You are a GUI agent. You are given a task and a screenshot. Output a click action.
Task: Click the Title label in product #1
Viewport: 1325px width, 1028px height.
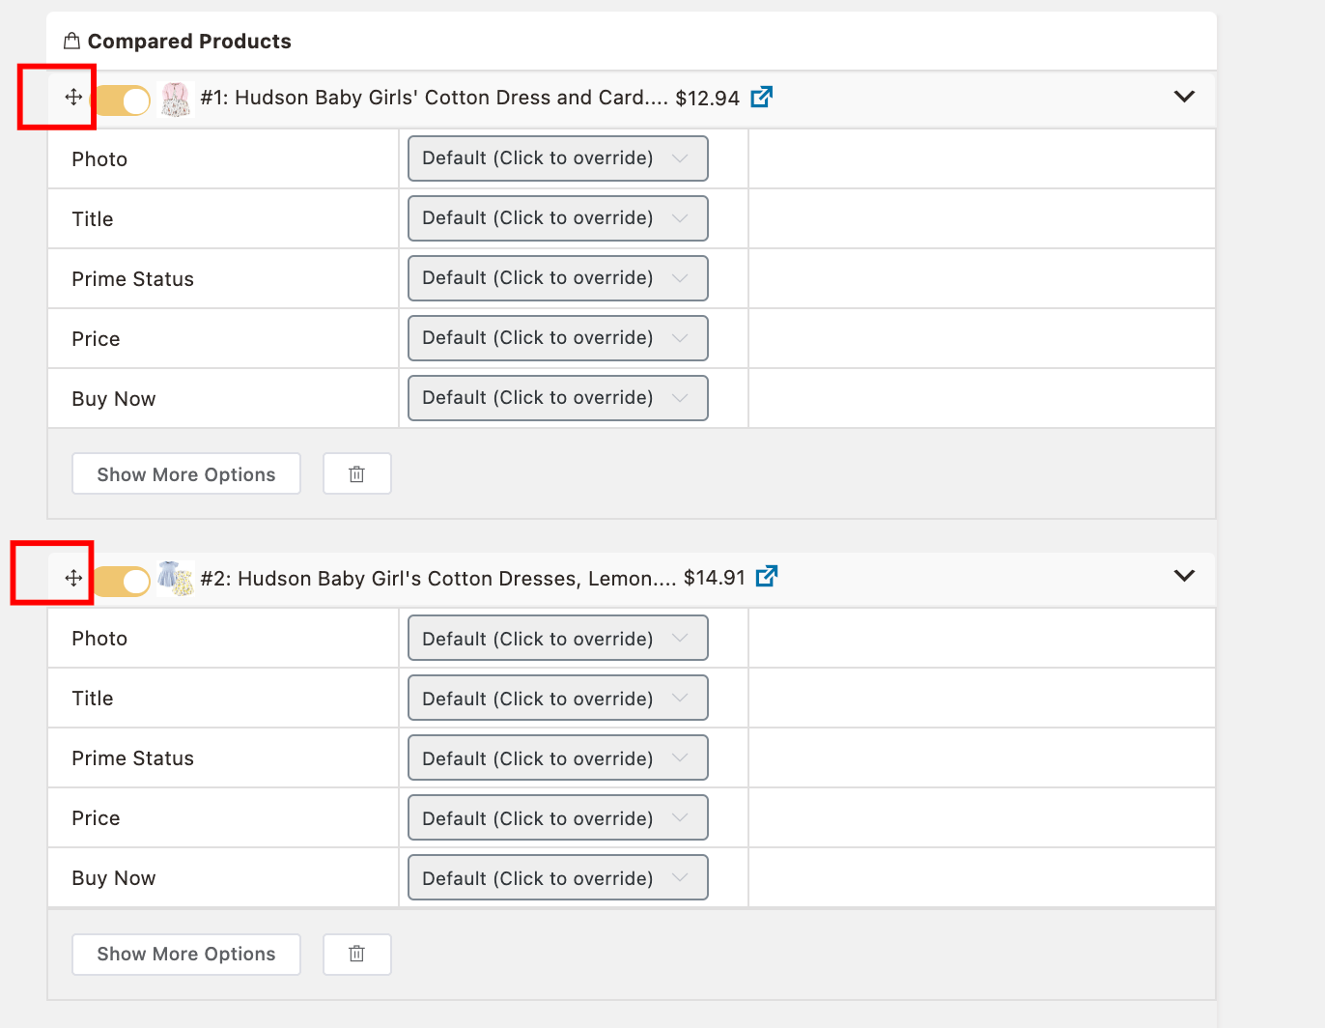tap(93, 219)
